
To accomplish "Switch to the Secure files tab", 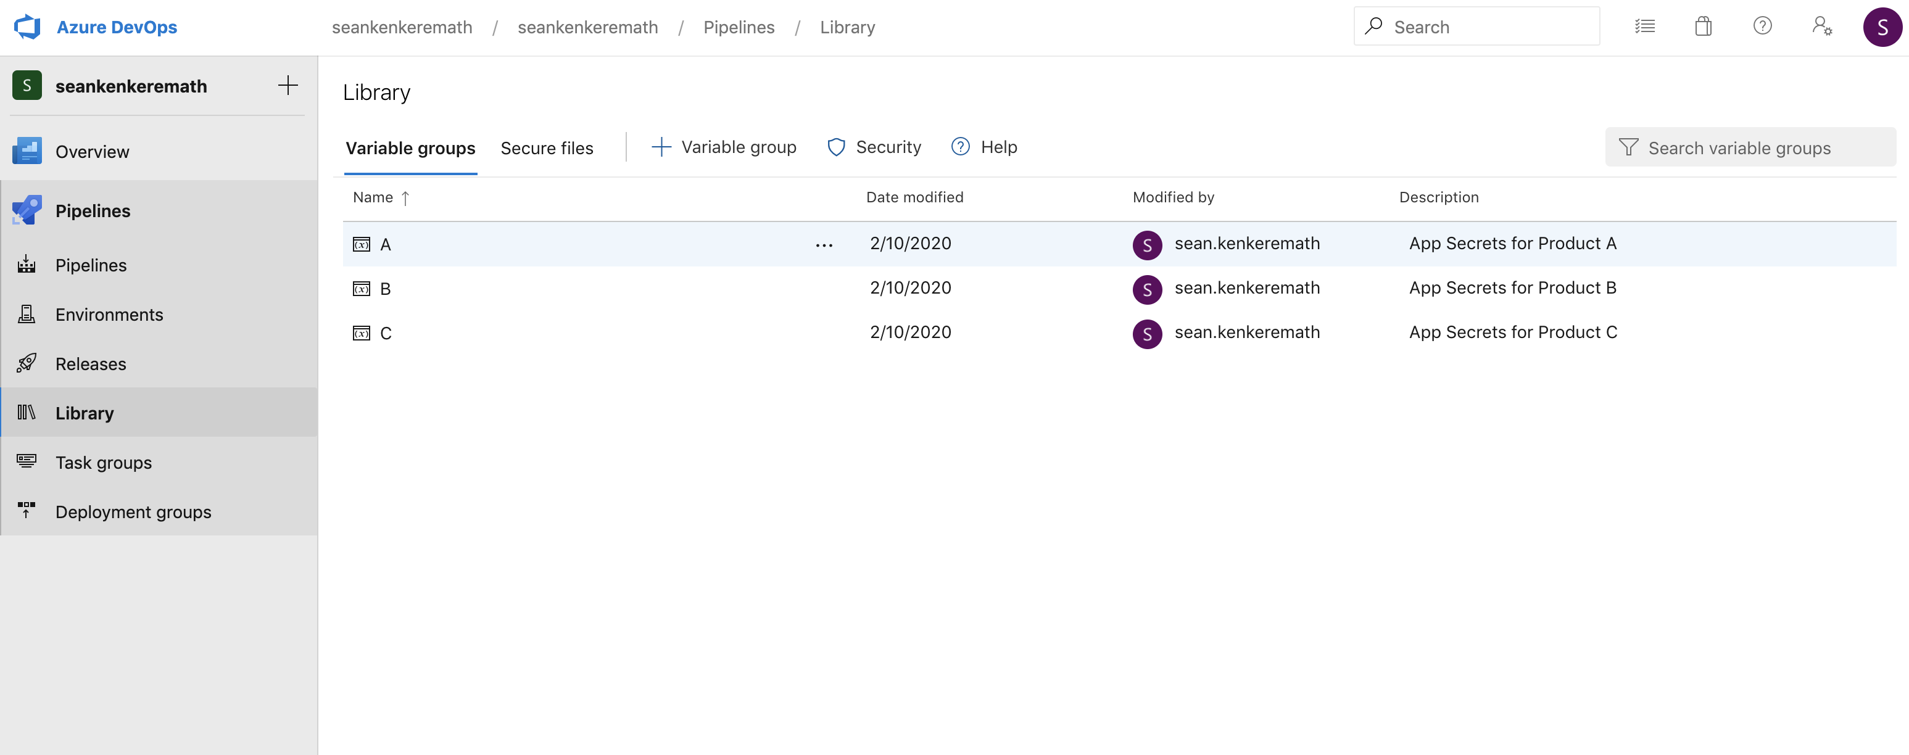I will tap(546, 148).
